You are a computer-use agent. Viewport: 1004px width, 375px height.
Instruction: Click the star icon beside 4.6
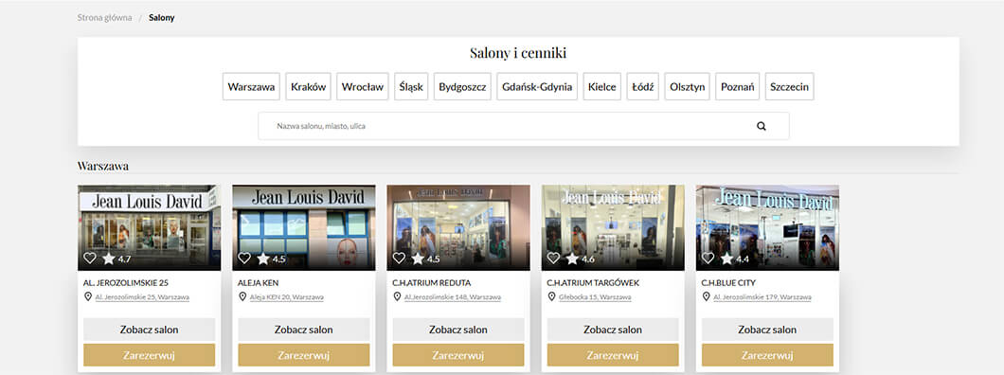coord(572,259)
